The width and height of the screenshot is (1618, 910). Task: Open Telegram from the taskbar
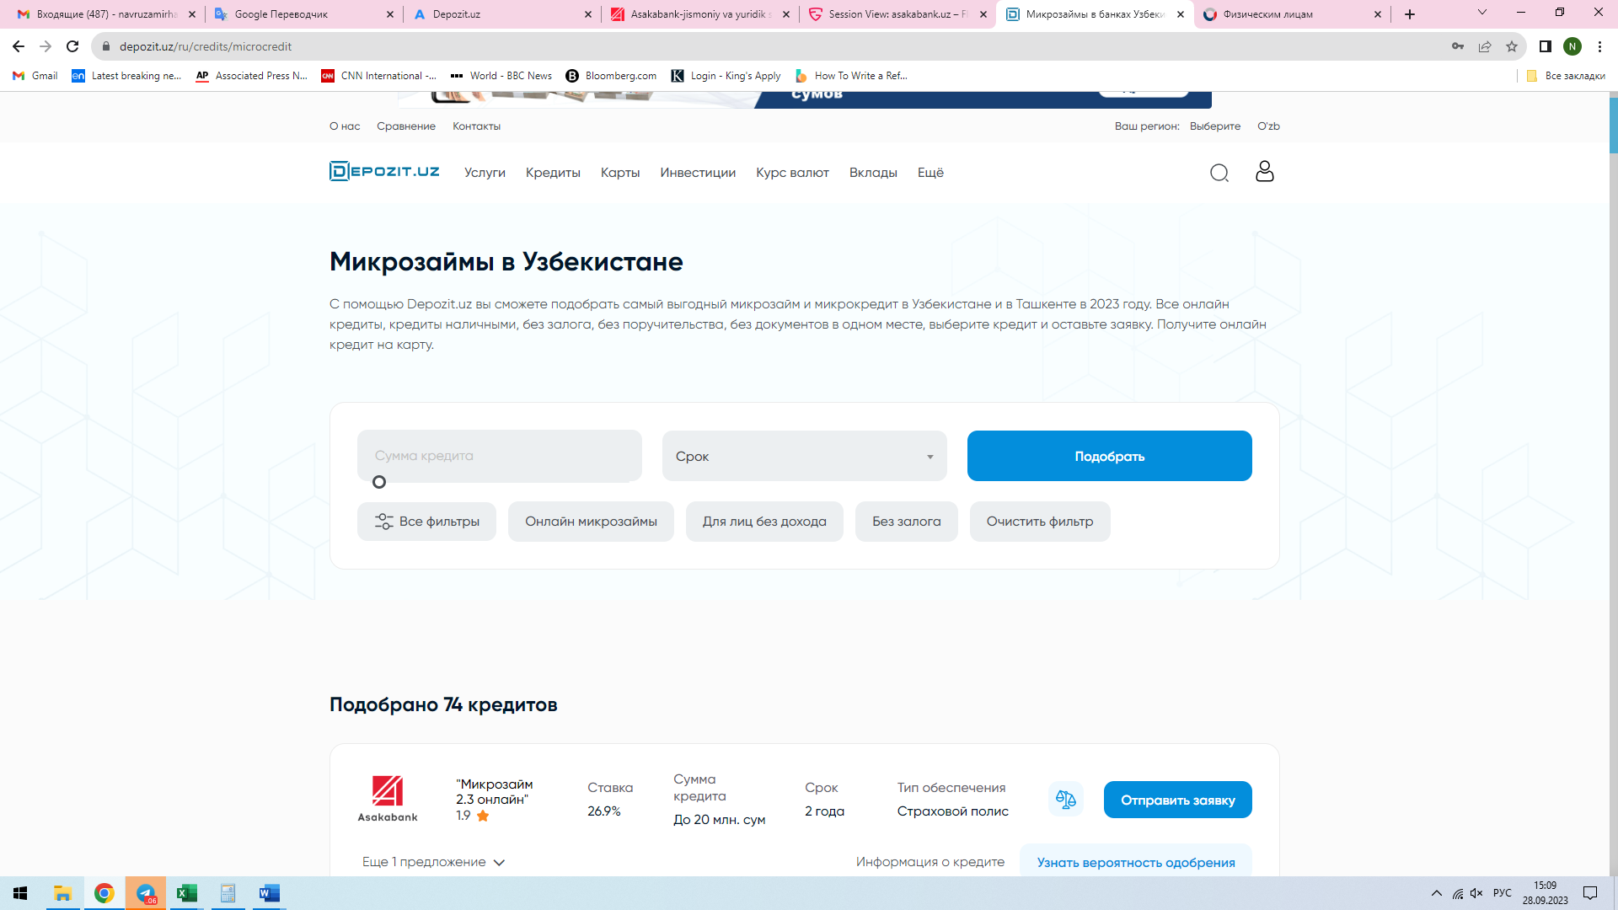point(146,893)
